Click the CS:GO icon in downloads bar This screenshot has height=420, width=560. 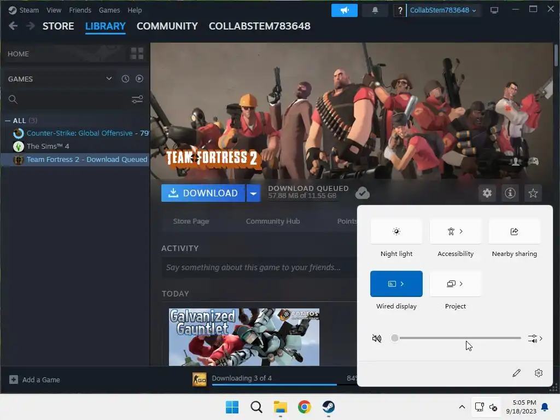click(x=199, y=380)
